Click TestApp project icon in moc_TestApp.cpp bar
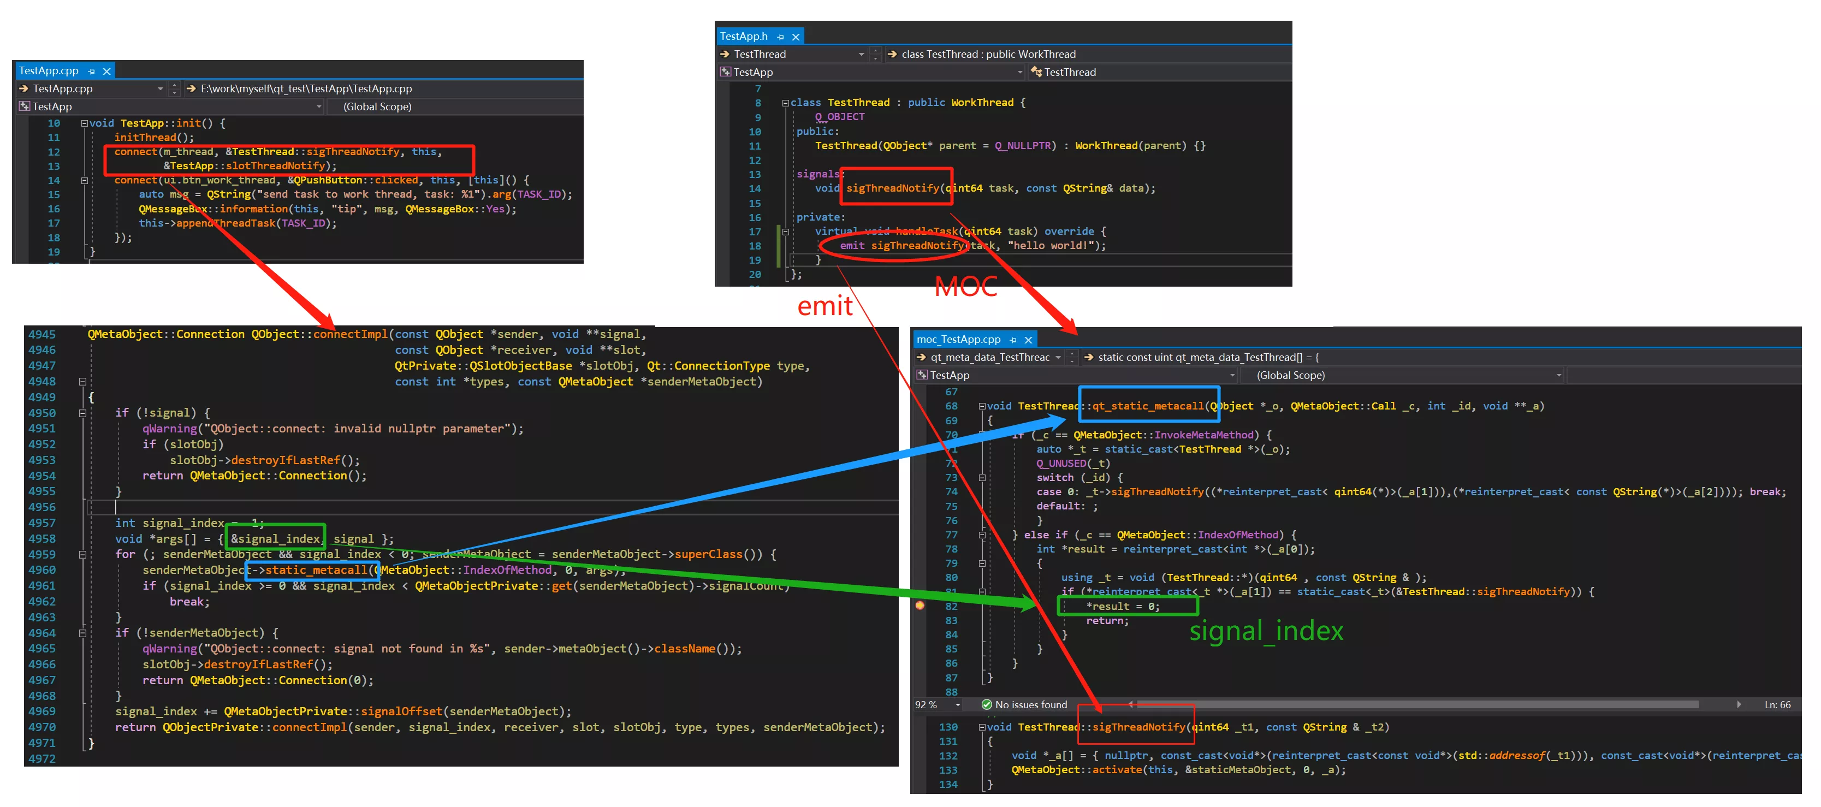The image size is (1821, 807). (922, 375)
